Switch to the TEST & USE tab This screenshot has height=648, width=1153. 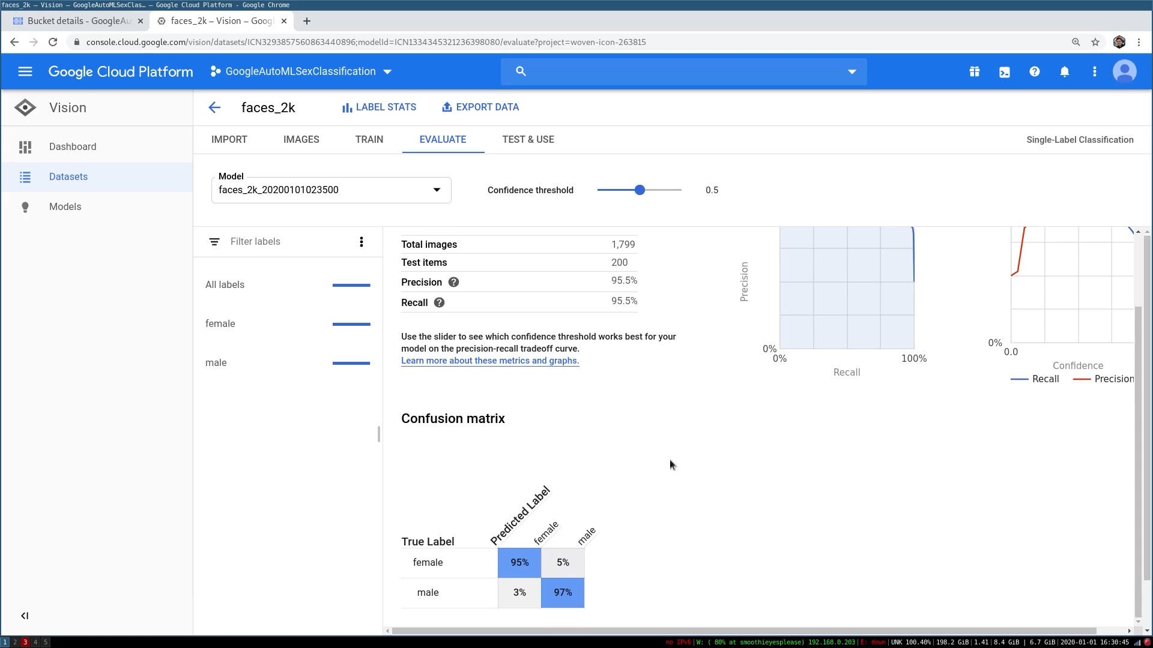pos(528,139)
